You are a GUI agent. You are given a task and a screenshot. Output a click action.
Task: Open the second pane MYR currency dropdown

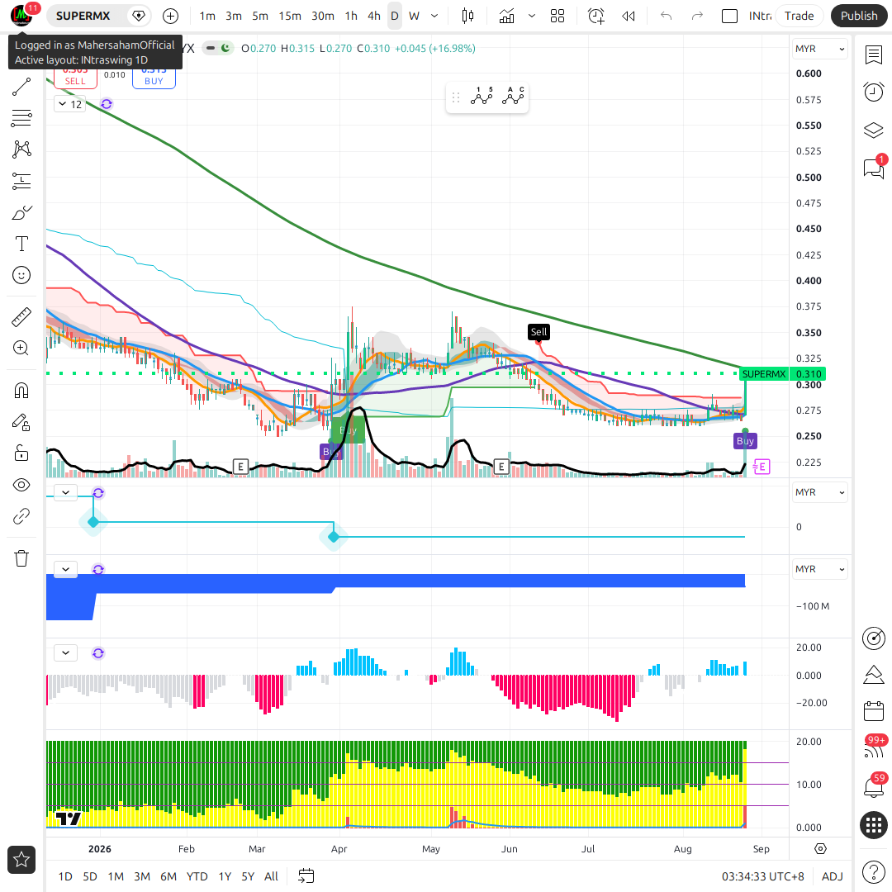[x=819, y=492]
